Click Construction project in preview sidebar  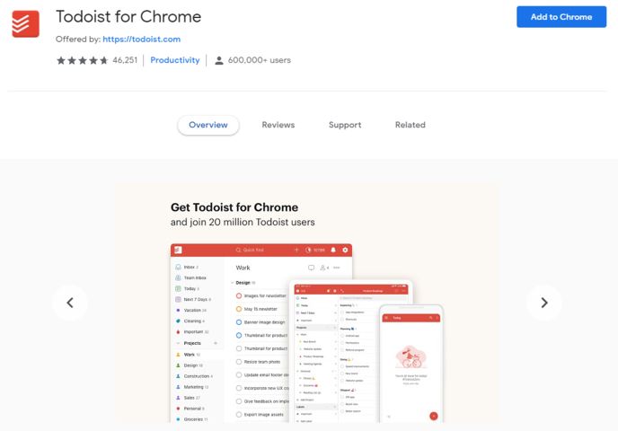coord(194,376)
